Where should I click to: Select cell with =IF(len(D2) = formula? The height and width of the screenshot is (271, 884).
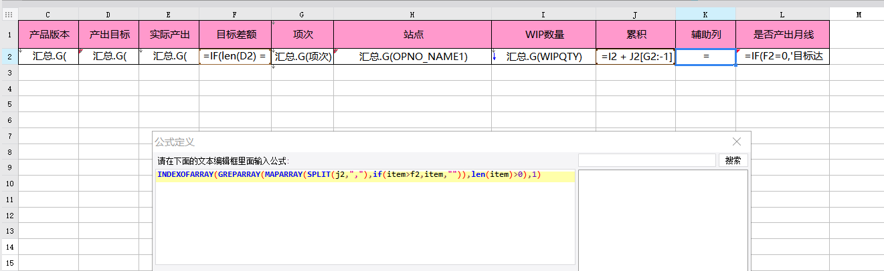[235, 57]
